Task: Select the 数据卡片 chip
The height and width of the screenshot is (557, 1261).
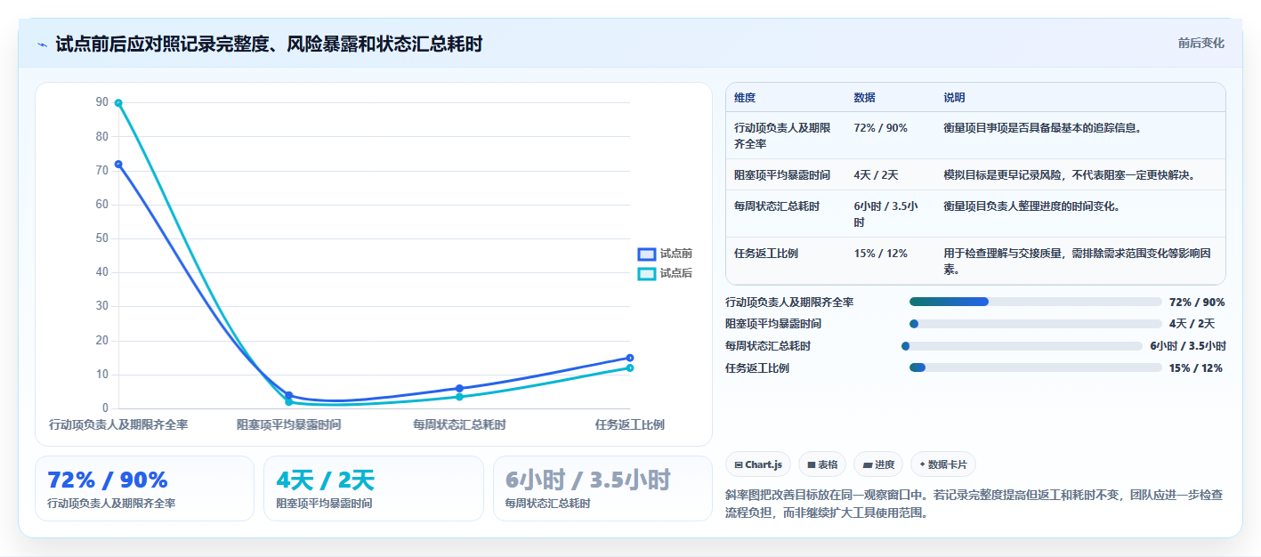Action: 943,464
